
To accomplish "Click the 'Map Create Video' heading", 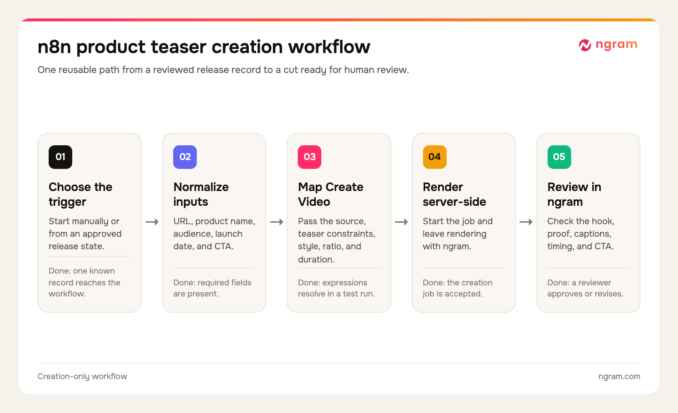I will point(331,194).
